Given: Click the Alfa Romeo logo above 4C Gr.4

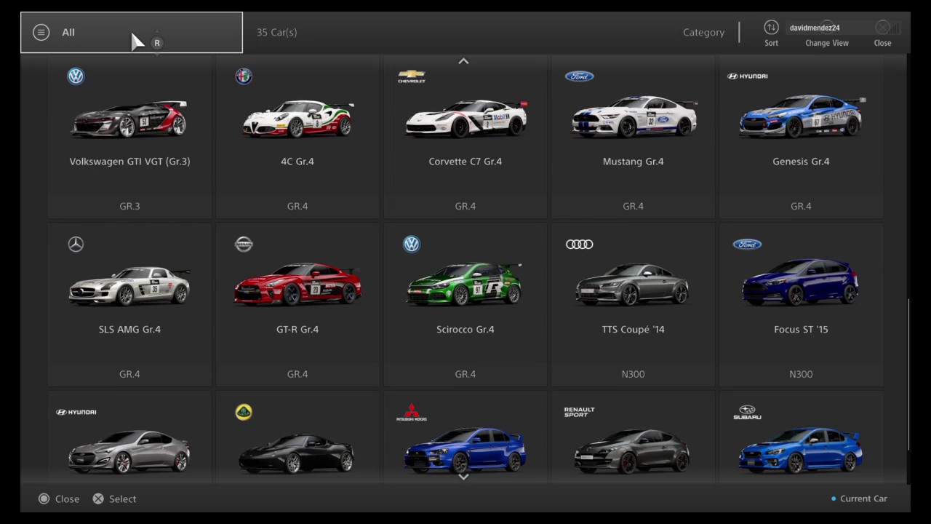Looking at the screenshot, I should coord(244,76).
